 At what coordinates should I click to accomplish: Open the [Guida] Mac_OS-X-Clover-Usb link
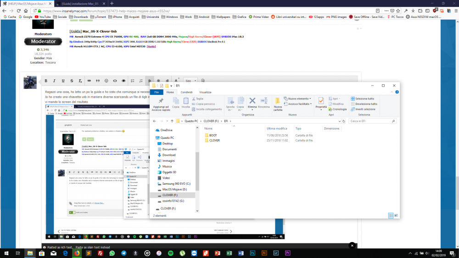(93, 31)
